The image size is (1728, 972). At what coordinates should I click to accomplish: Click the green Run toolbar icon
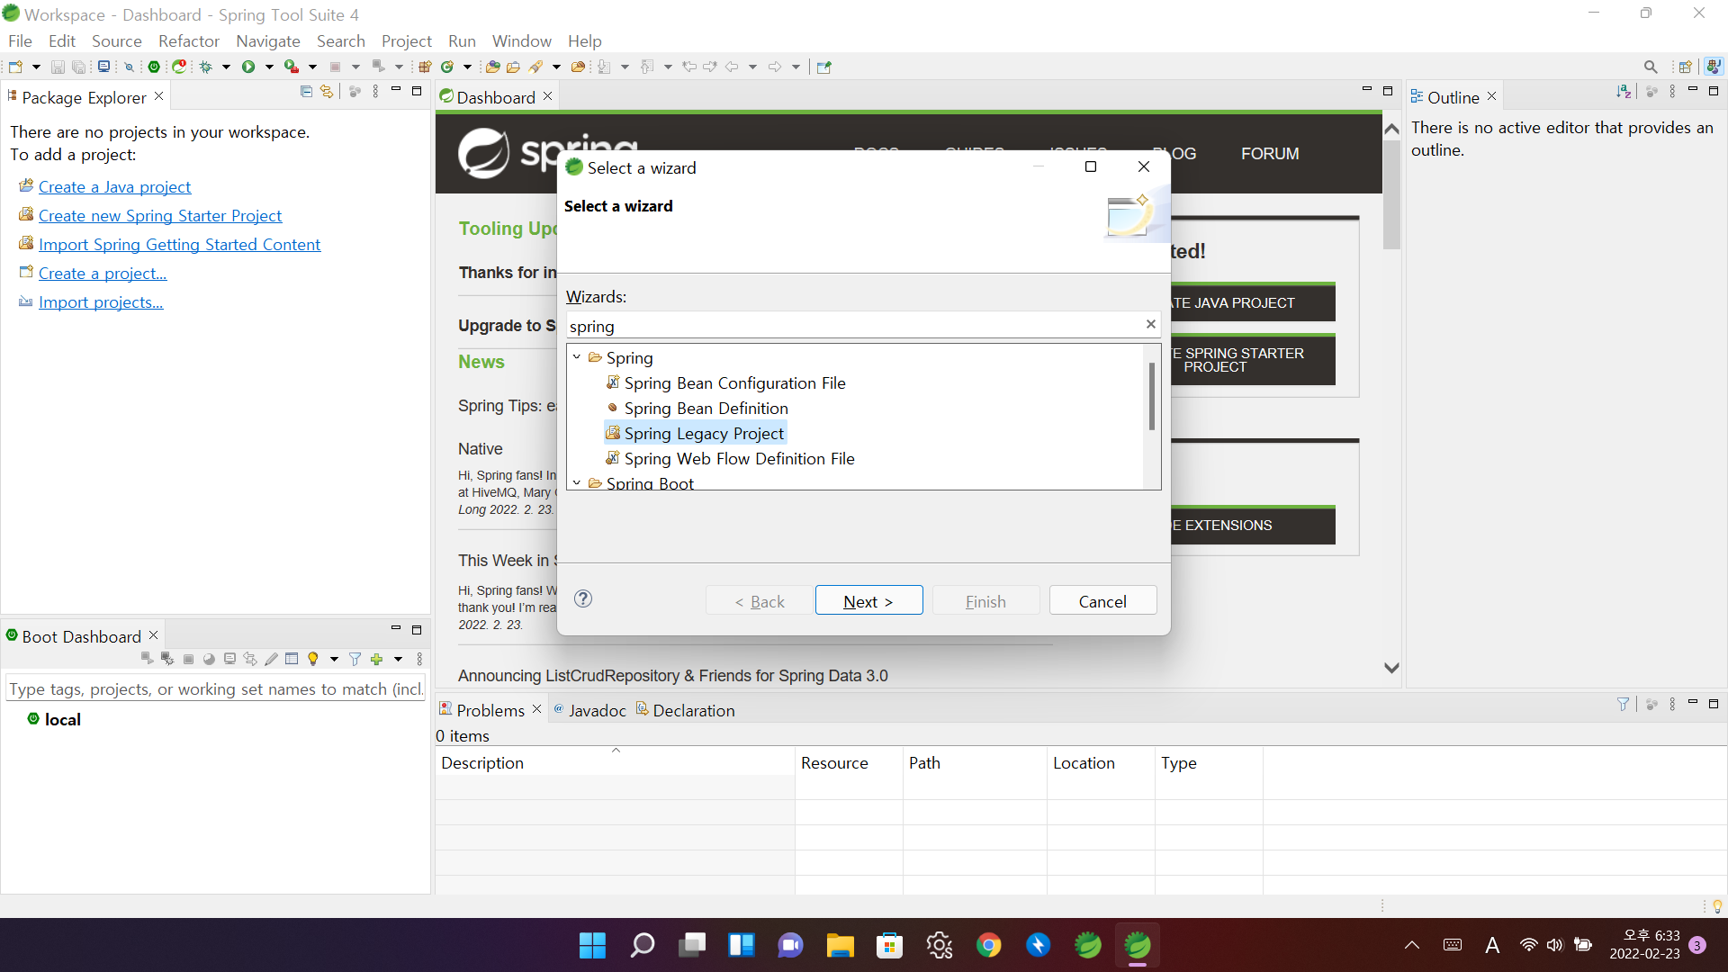248,67
